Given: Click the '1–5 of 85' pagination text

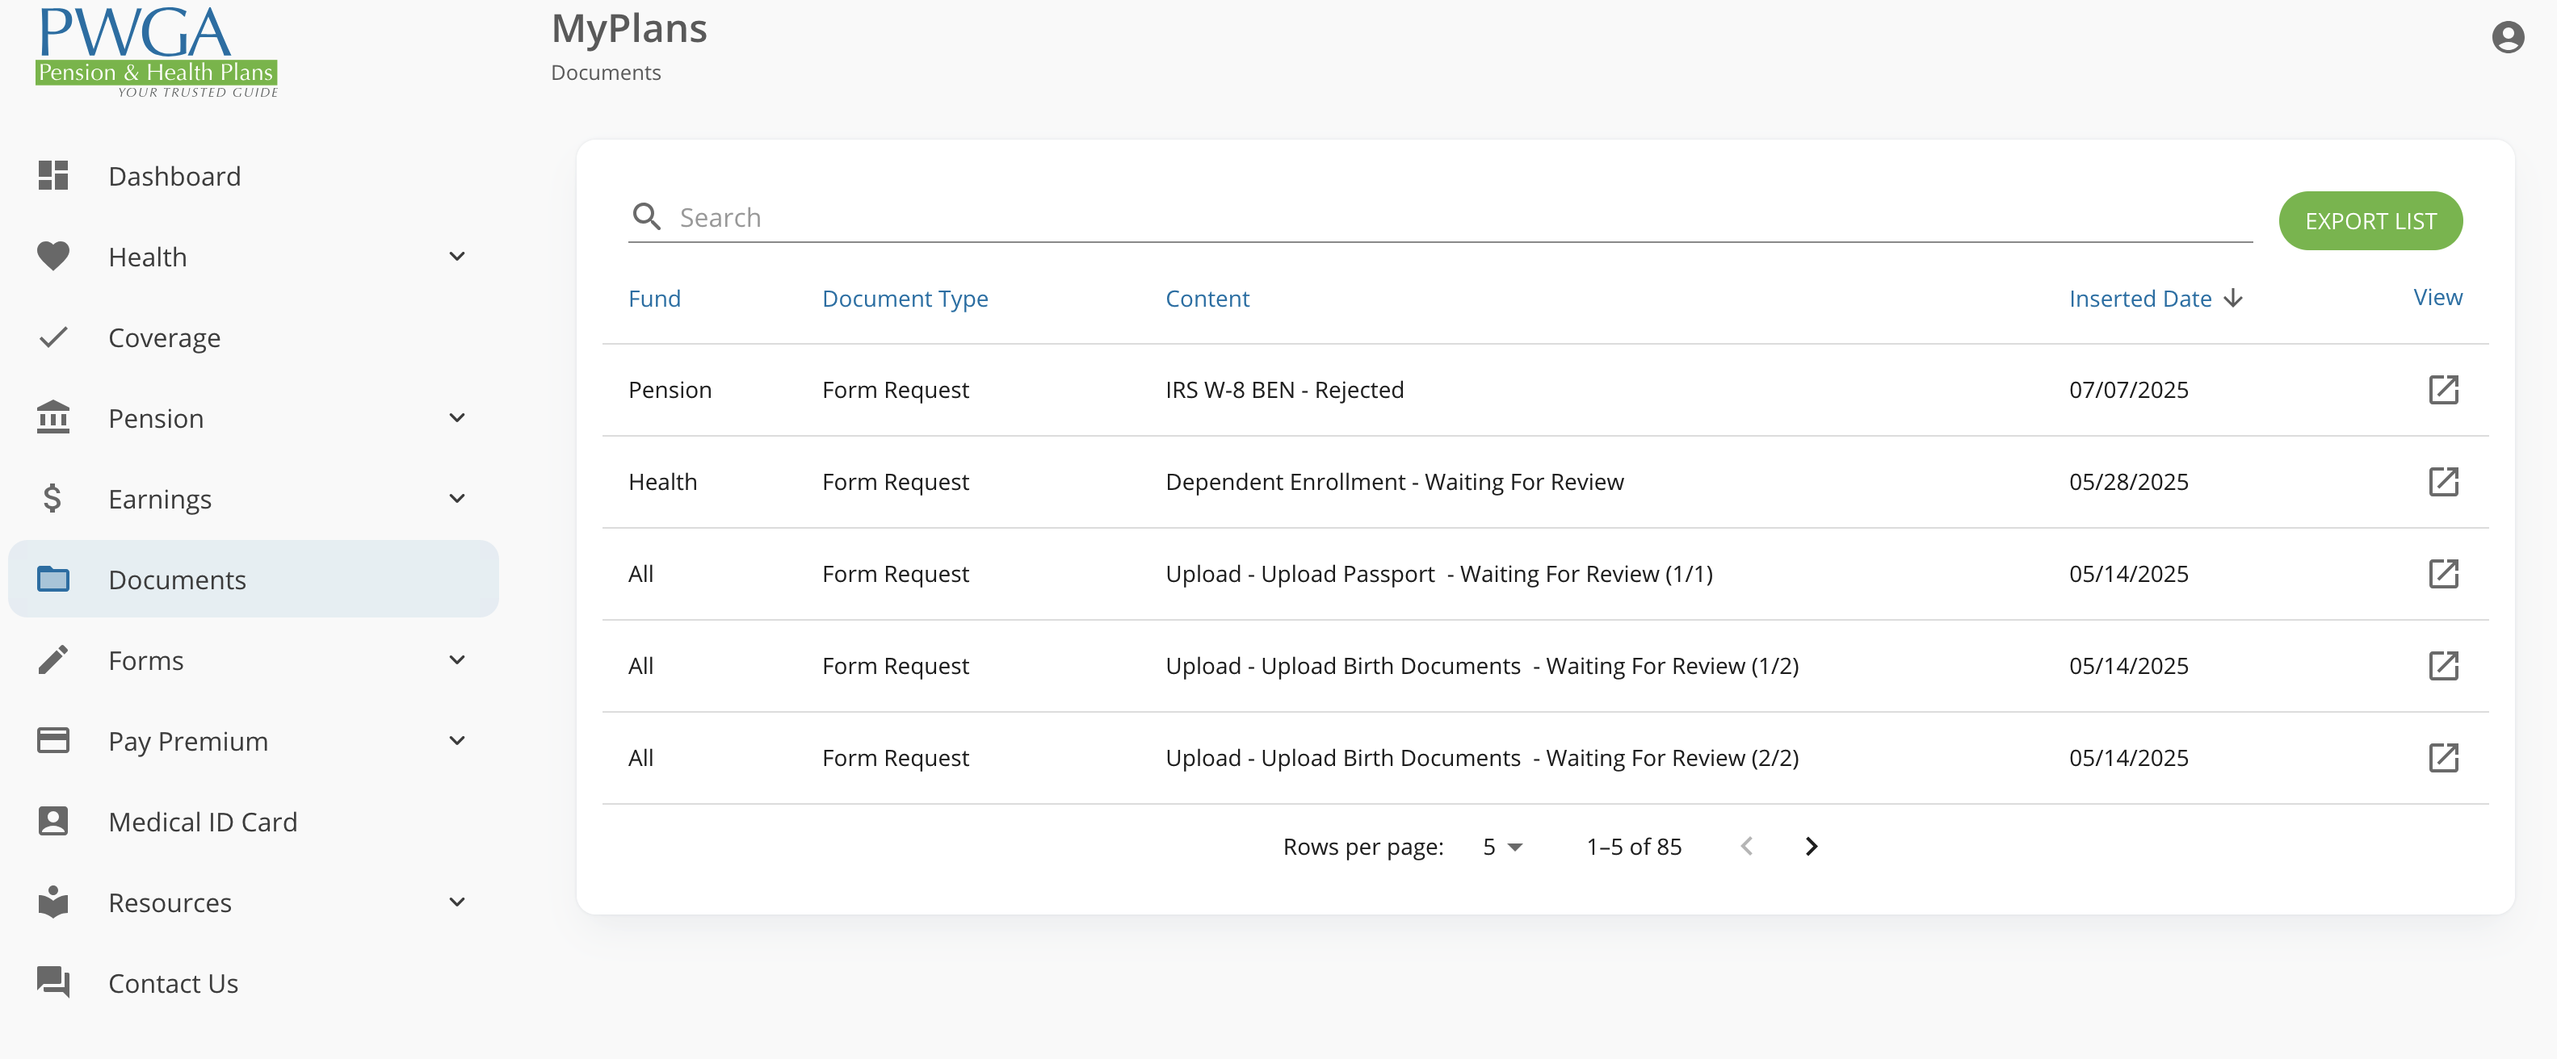Looking at the screenshot, I should point(1634,847).
